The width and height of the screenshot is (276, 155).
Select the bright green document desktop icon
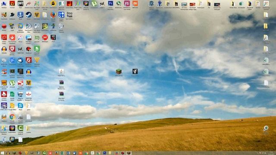pyautogui.click(x=37, y=49)
